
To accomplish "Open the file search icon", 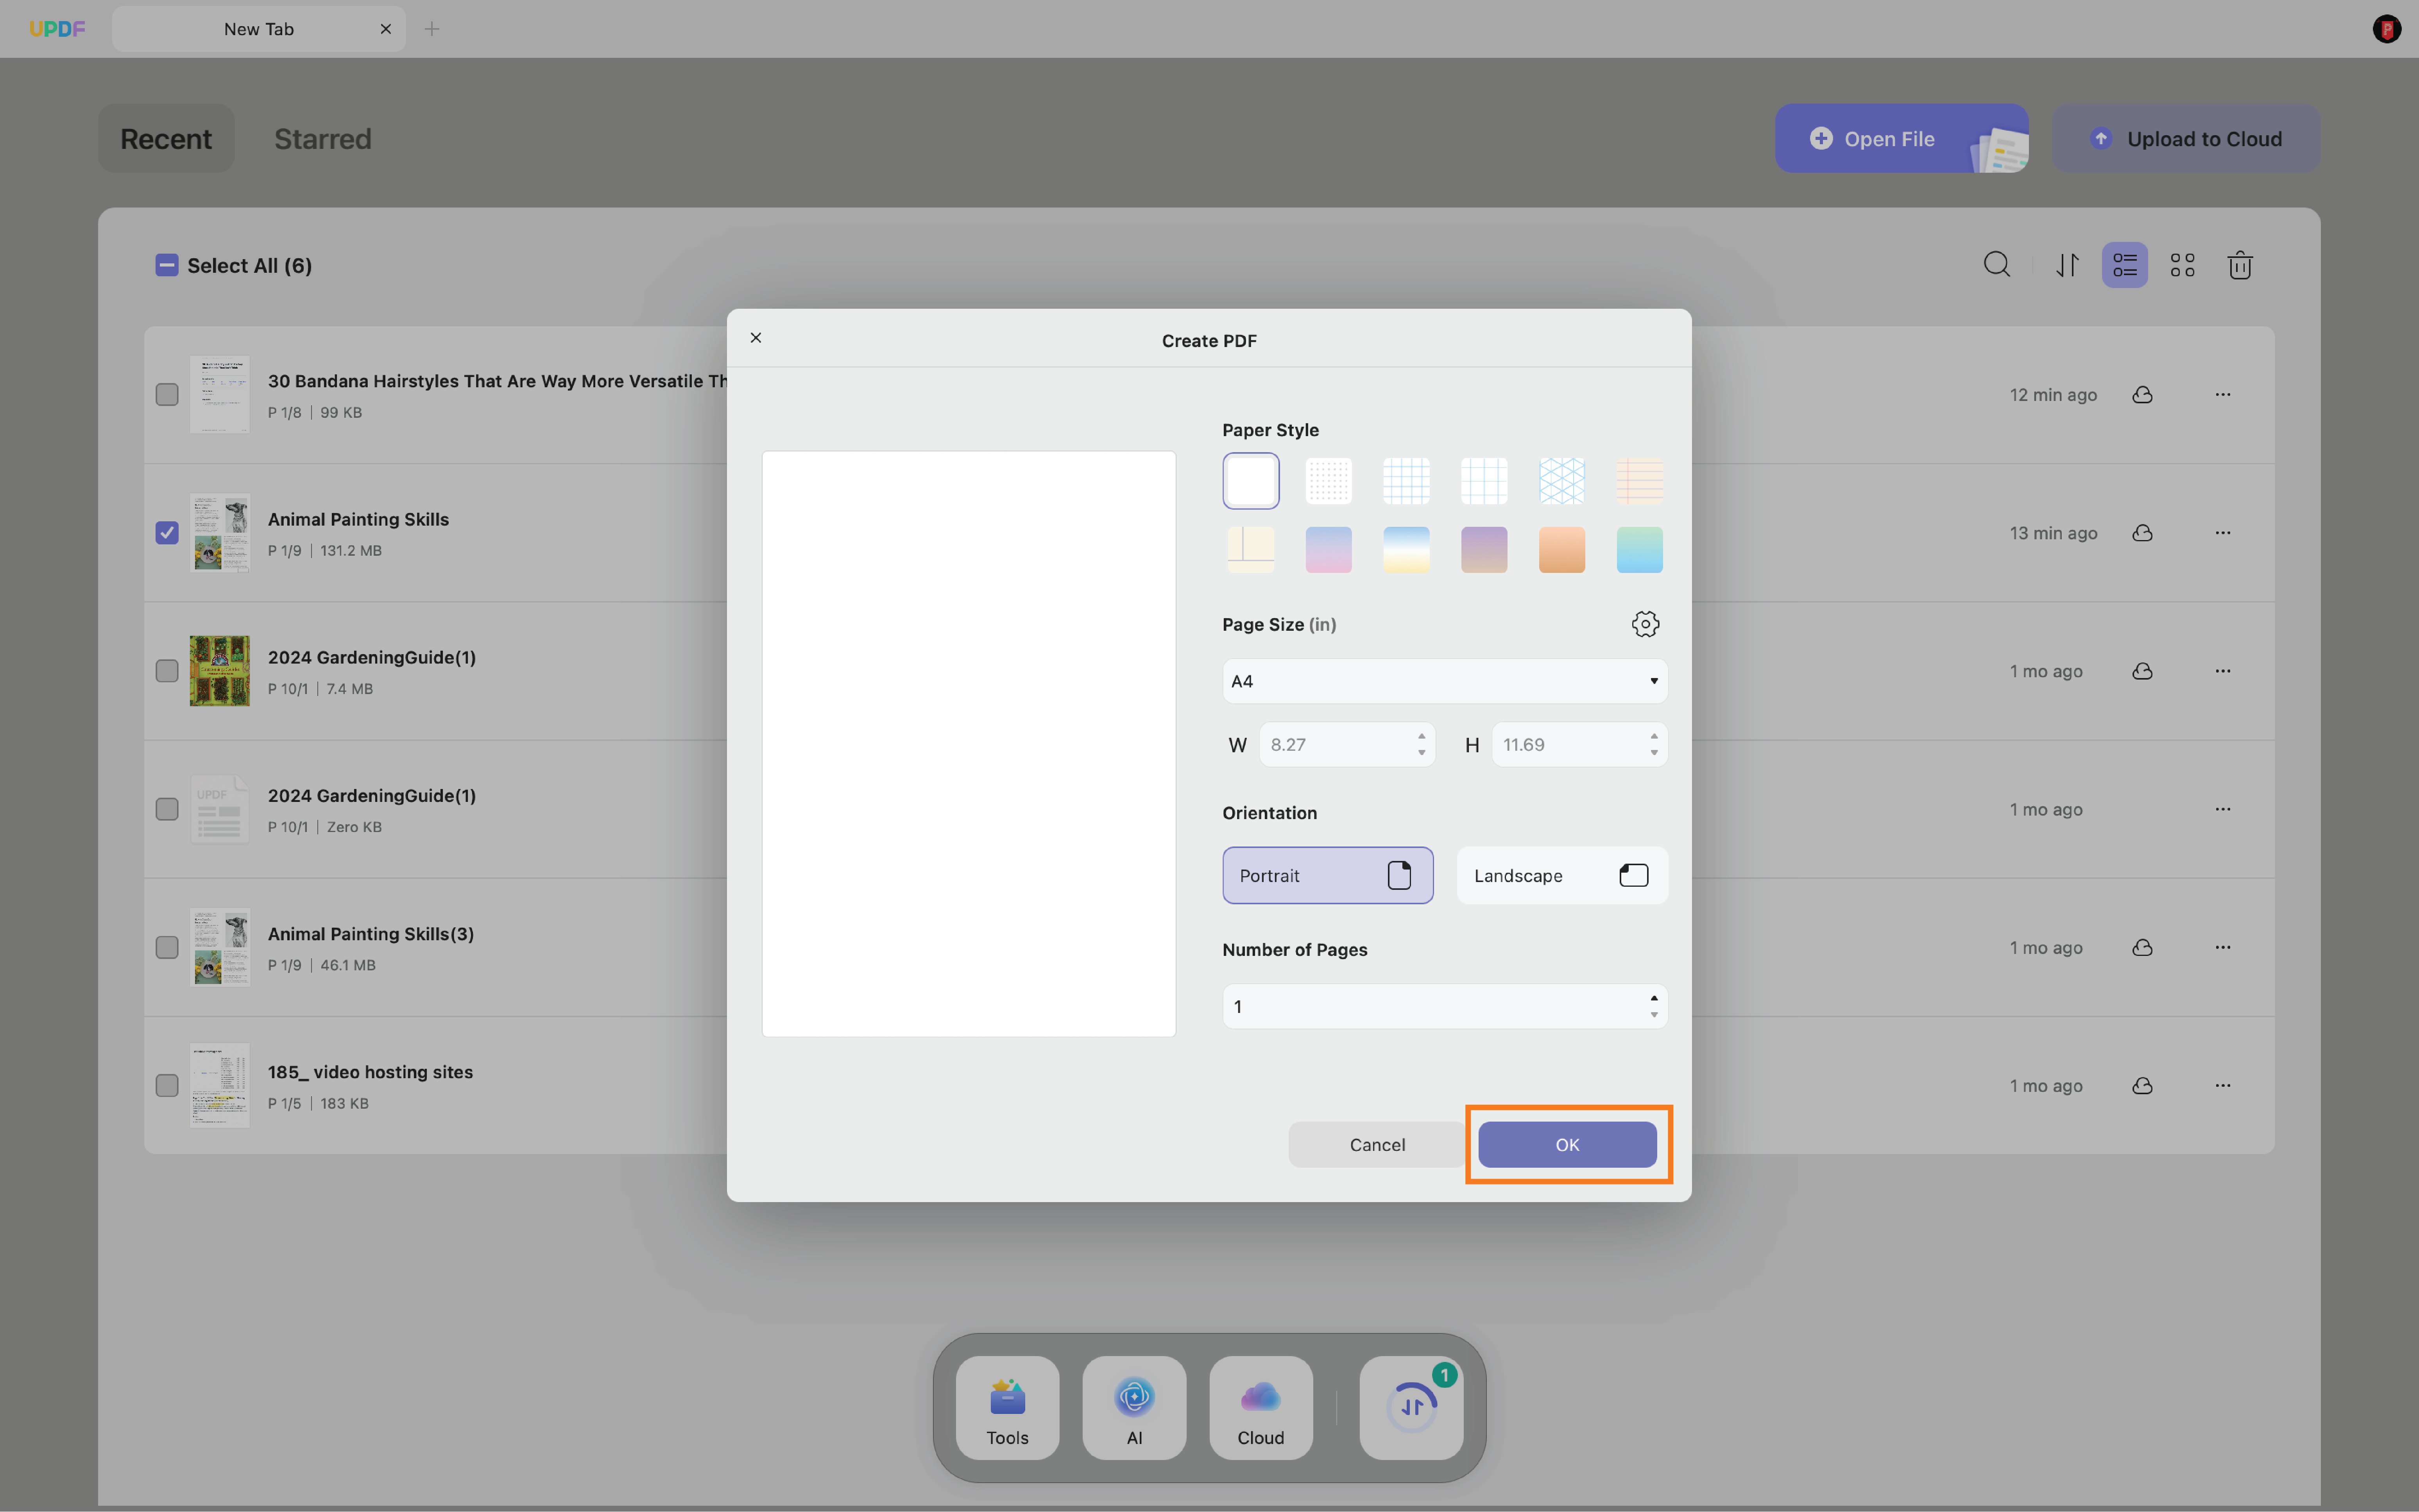I will click(1997, 265).
